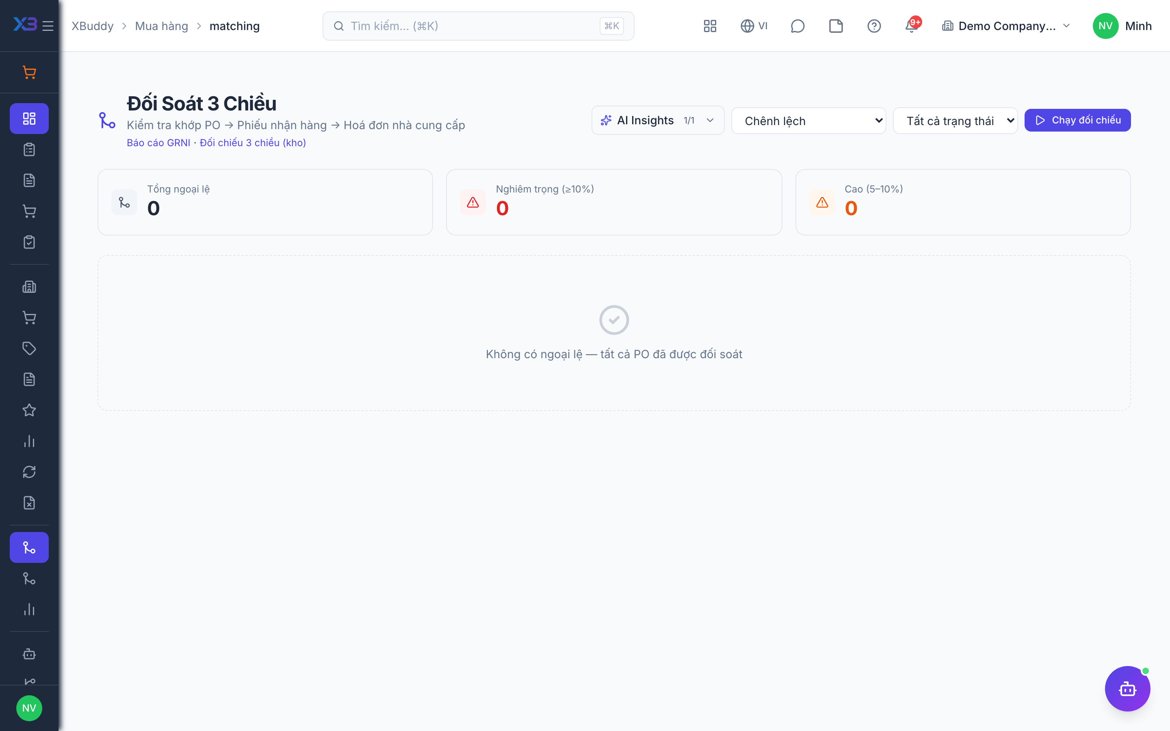This screenshot has height=731, width=1170.
Task: Open the price tag icon in sidebar
Action: pyautogui.click(x=29, y=348)
